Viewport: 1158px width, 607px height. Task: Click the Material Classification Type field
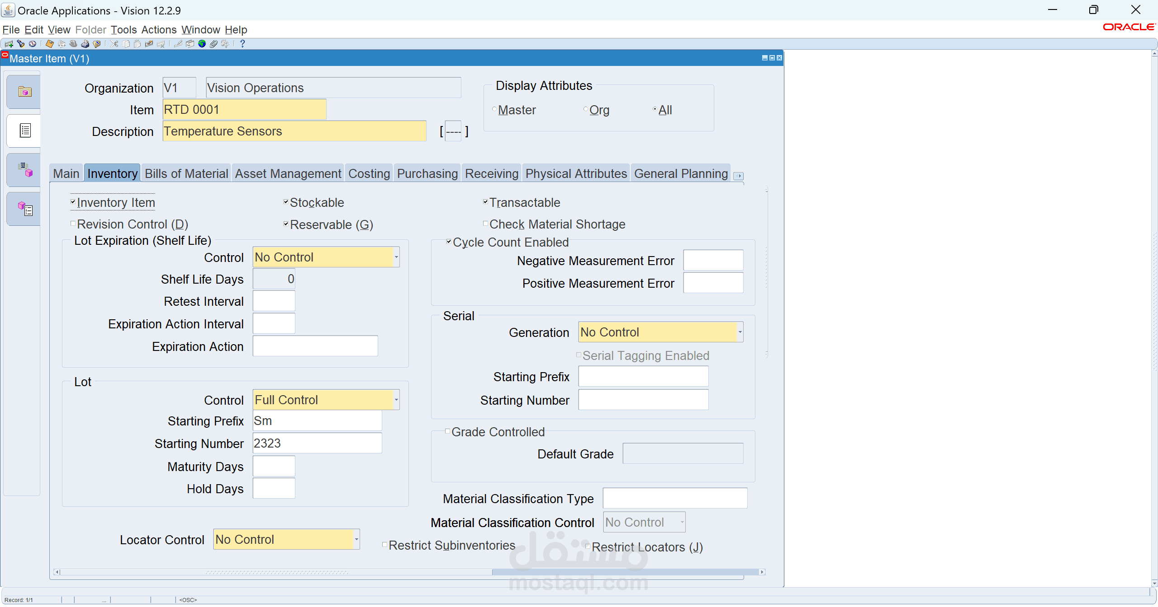675,498
